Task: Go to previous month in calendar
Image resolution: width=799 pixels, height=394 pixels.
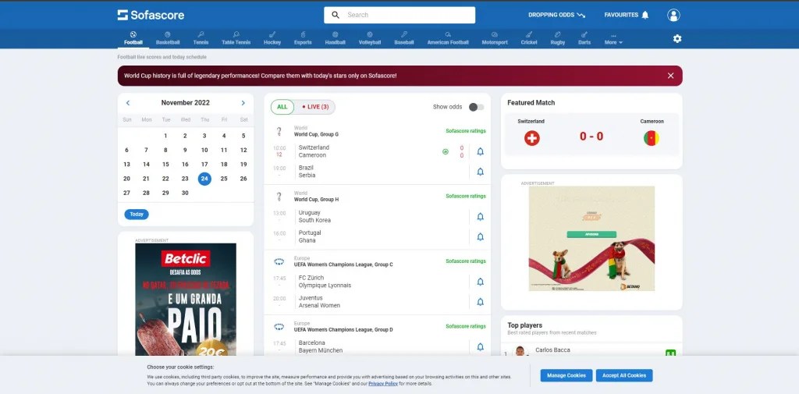Action: click(x=128, y=103)
